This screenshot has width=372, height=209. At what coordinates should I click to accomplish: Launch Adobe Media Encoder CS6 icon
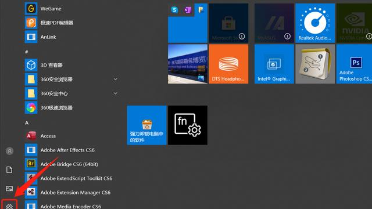pos(31,206)
